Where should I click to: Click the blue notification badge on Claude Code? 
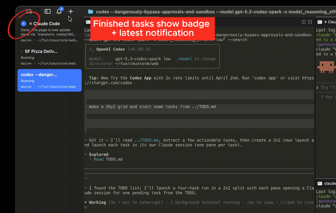(23, 23)
